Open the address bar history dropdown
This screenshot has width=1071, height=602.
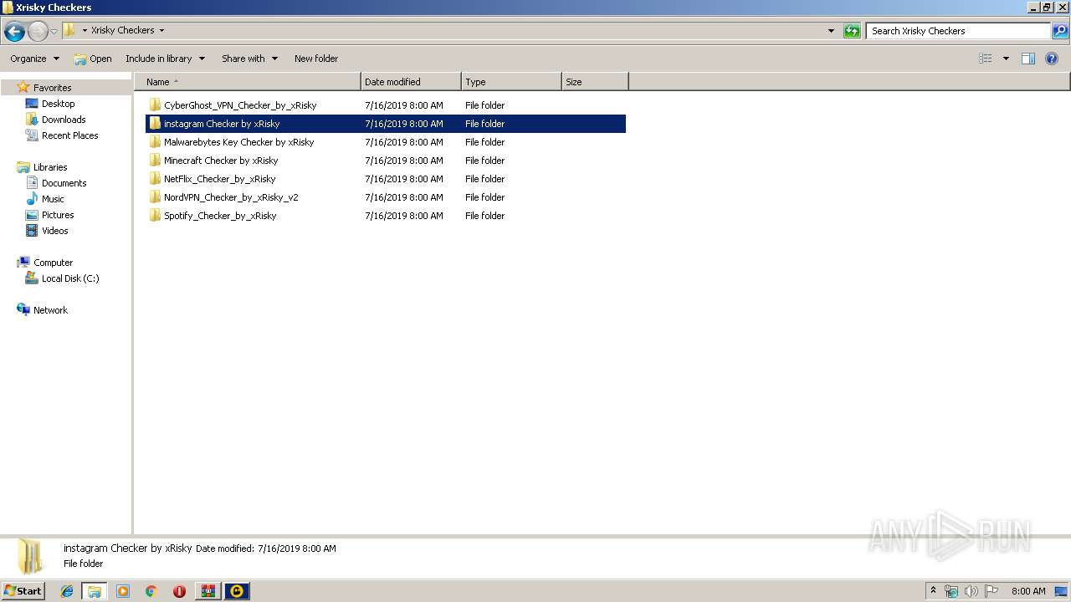tap(831, 31)
